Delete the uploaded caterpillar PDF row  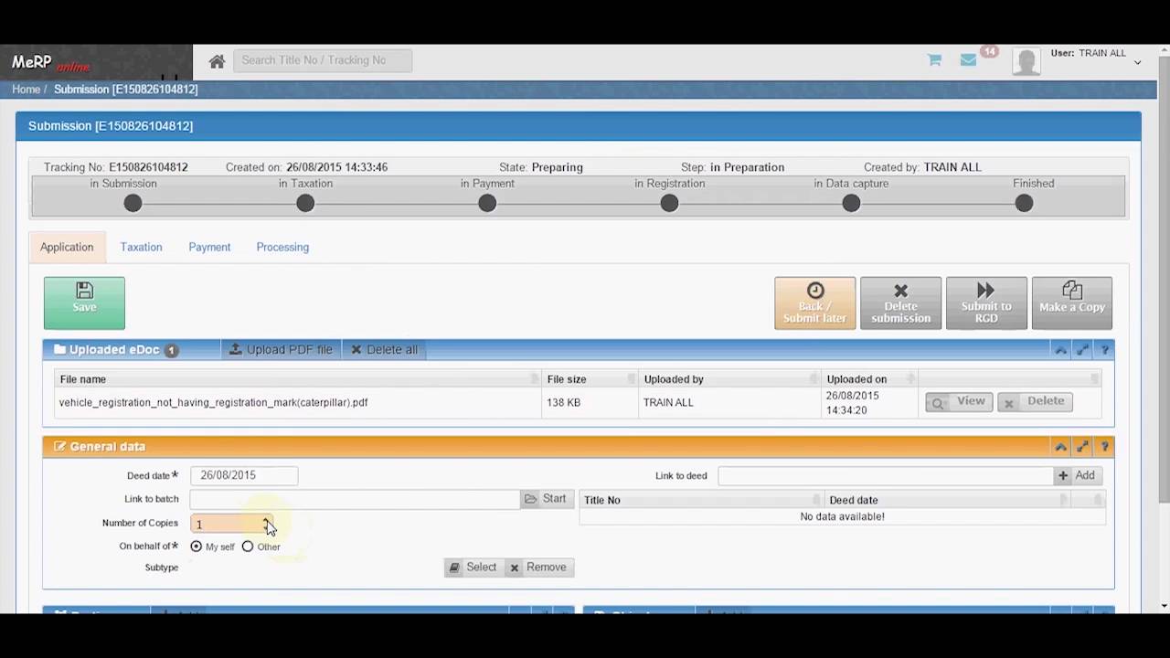(x=1035, y=401)
